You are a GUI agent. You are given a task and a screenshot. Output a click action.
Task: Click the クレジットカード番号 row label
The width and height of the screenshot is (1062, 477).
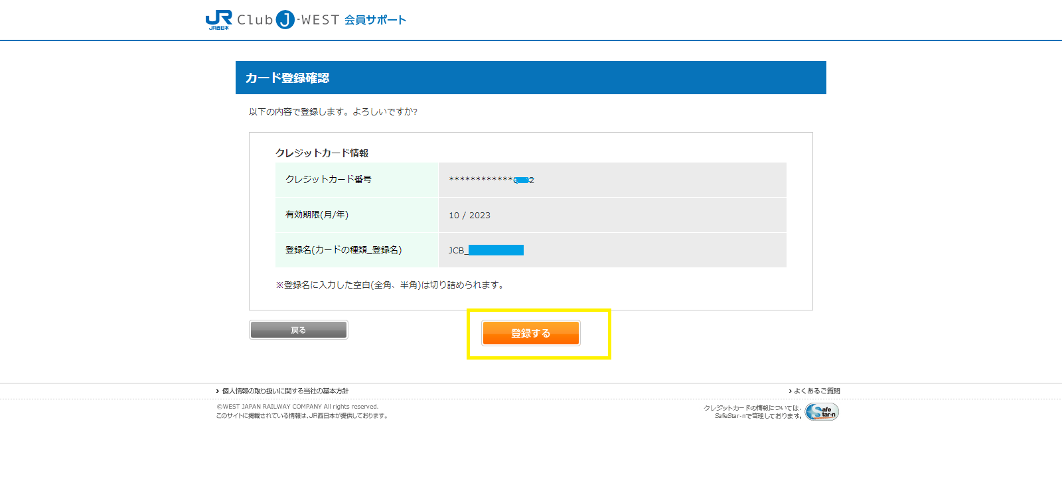click(x=329, y=180)
